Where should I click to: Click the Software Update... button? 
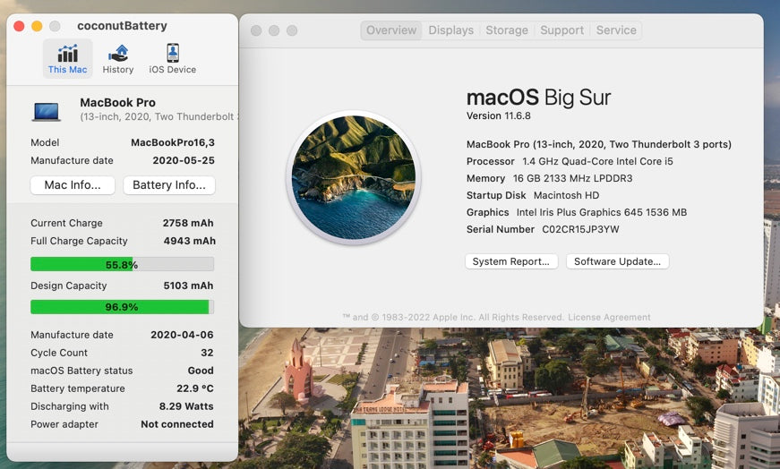(x=617, y=261)
